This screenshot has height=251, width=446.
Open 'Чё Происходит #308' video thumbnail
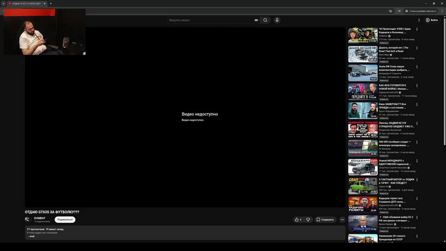pyautogui.click(x=363, y=36)
